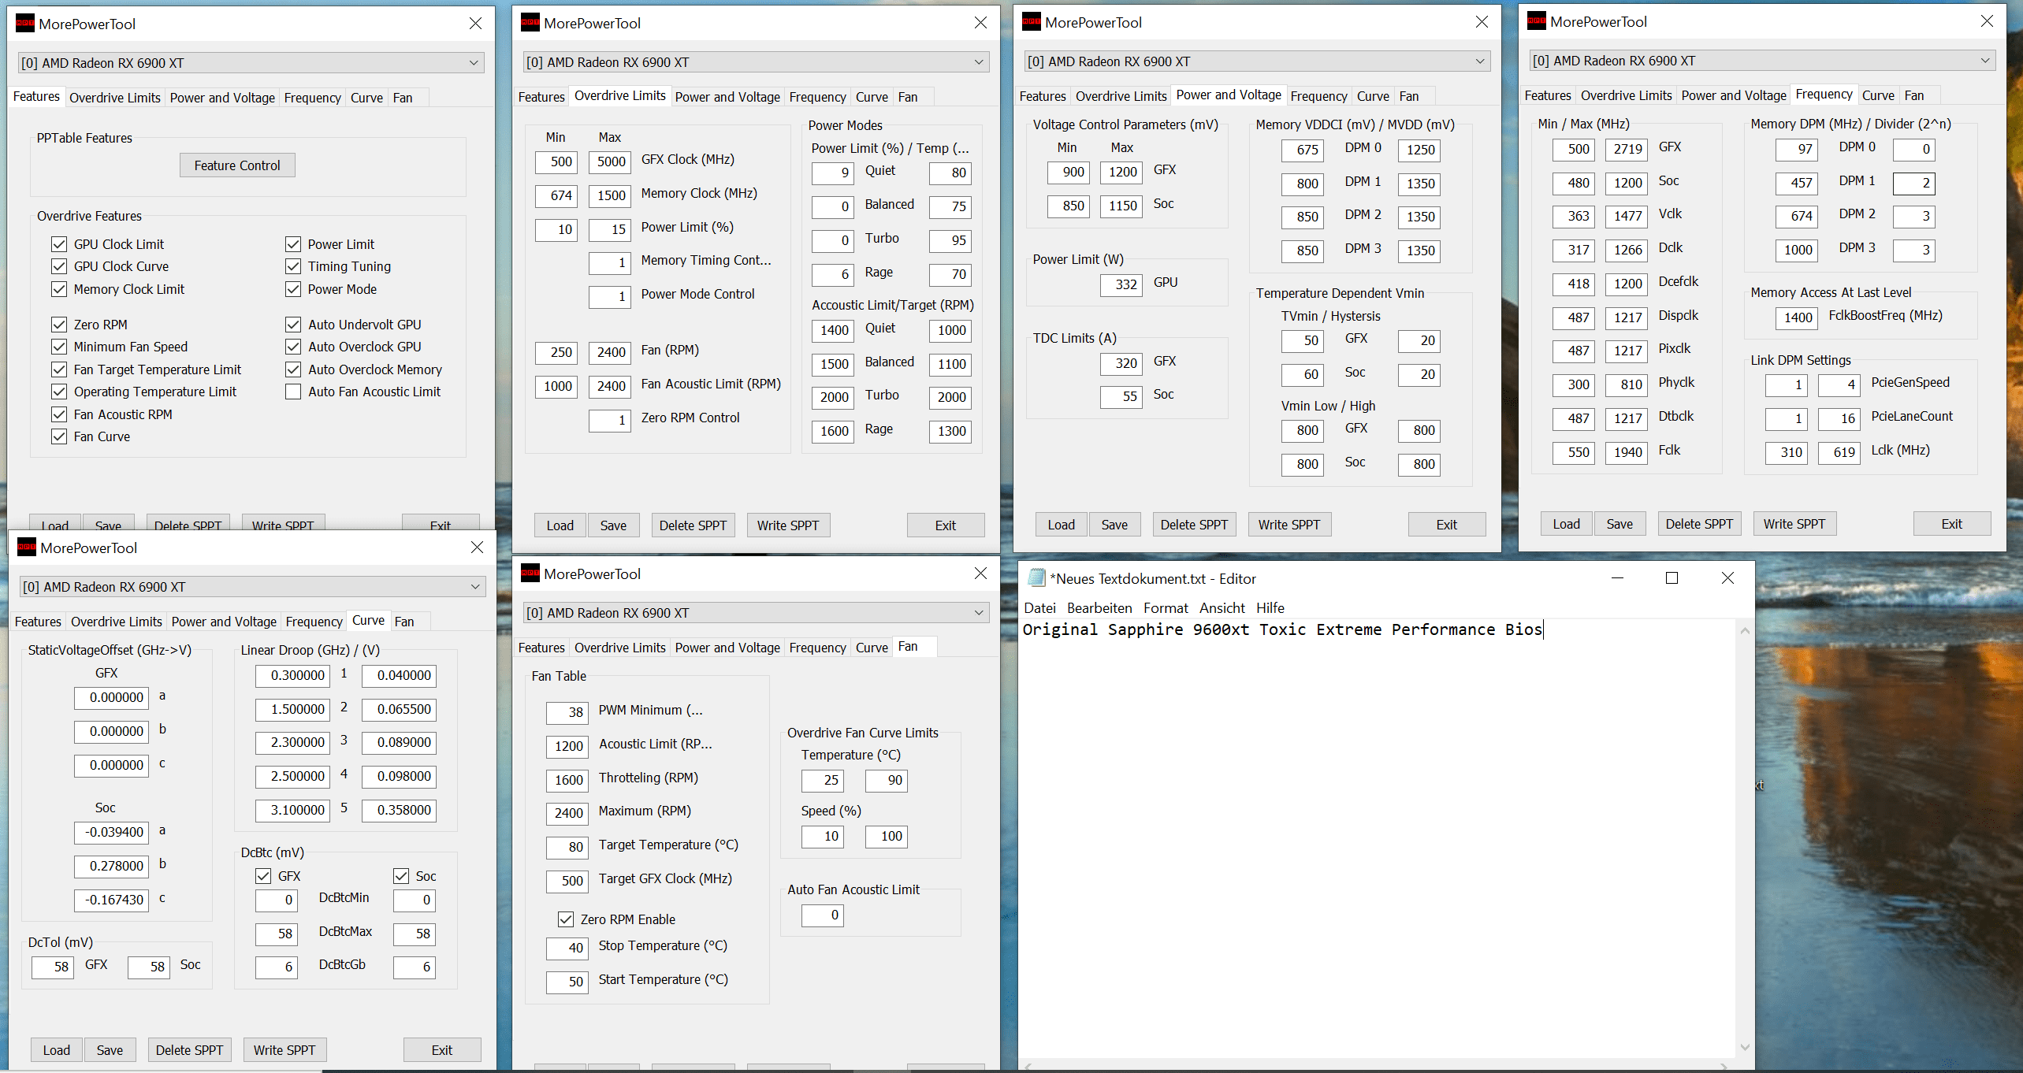This screenshot has width=2023, height=1073.
Task: Click the MorePowerTool icon in the Fan tab window
Action: pos(530,574)
